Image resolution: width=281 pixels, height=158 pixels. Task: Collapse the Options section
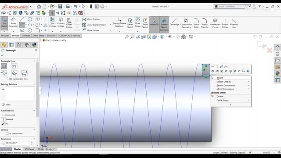tap(34, 130)
